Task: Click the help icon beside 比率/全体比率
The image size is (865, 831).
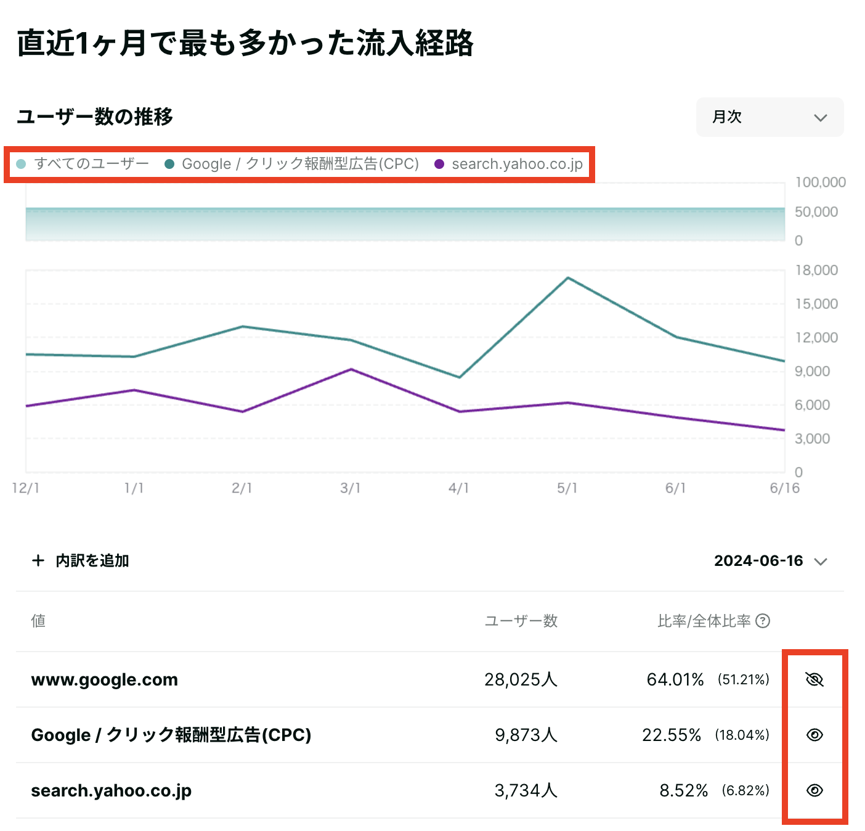Action: pos(763,621)
